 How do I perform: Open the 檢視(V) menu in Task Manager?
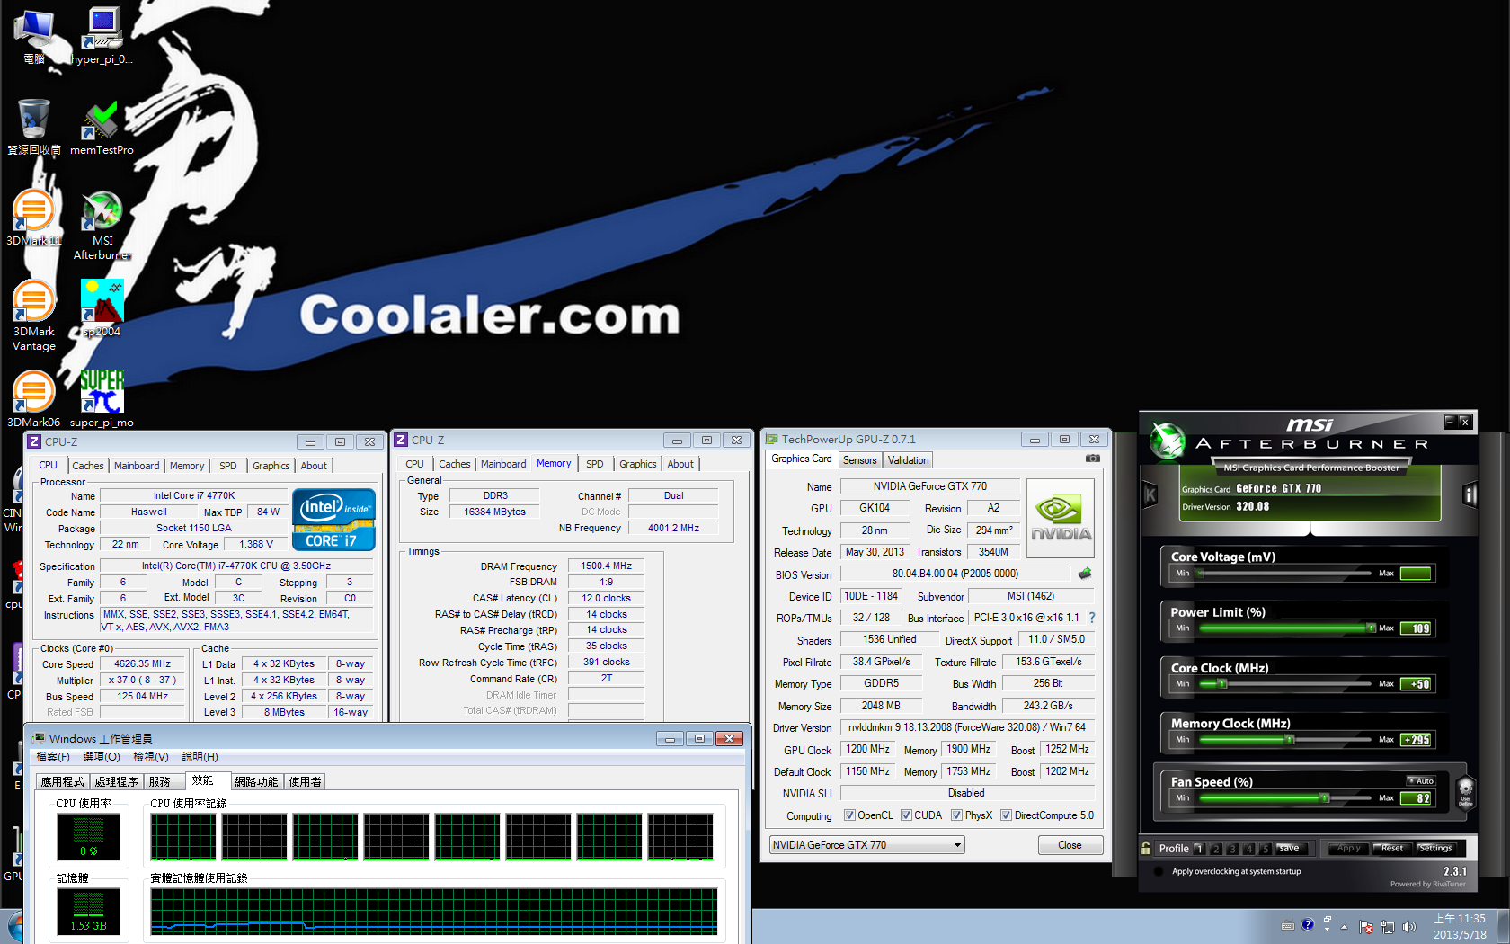click(x=151, y=757)
